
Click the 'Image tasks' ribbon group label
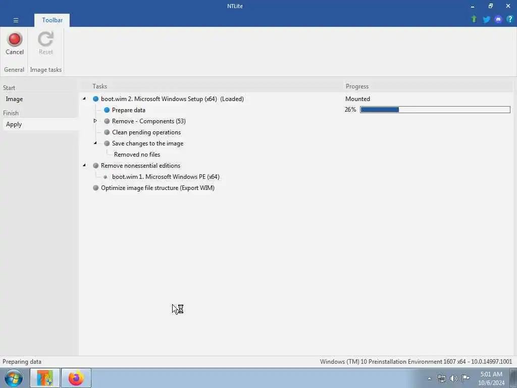pyautogui.click(x=46, y=70)
